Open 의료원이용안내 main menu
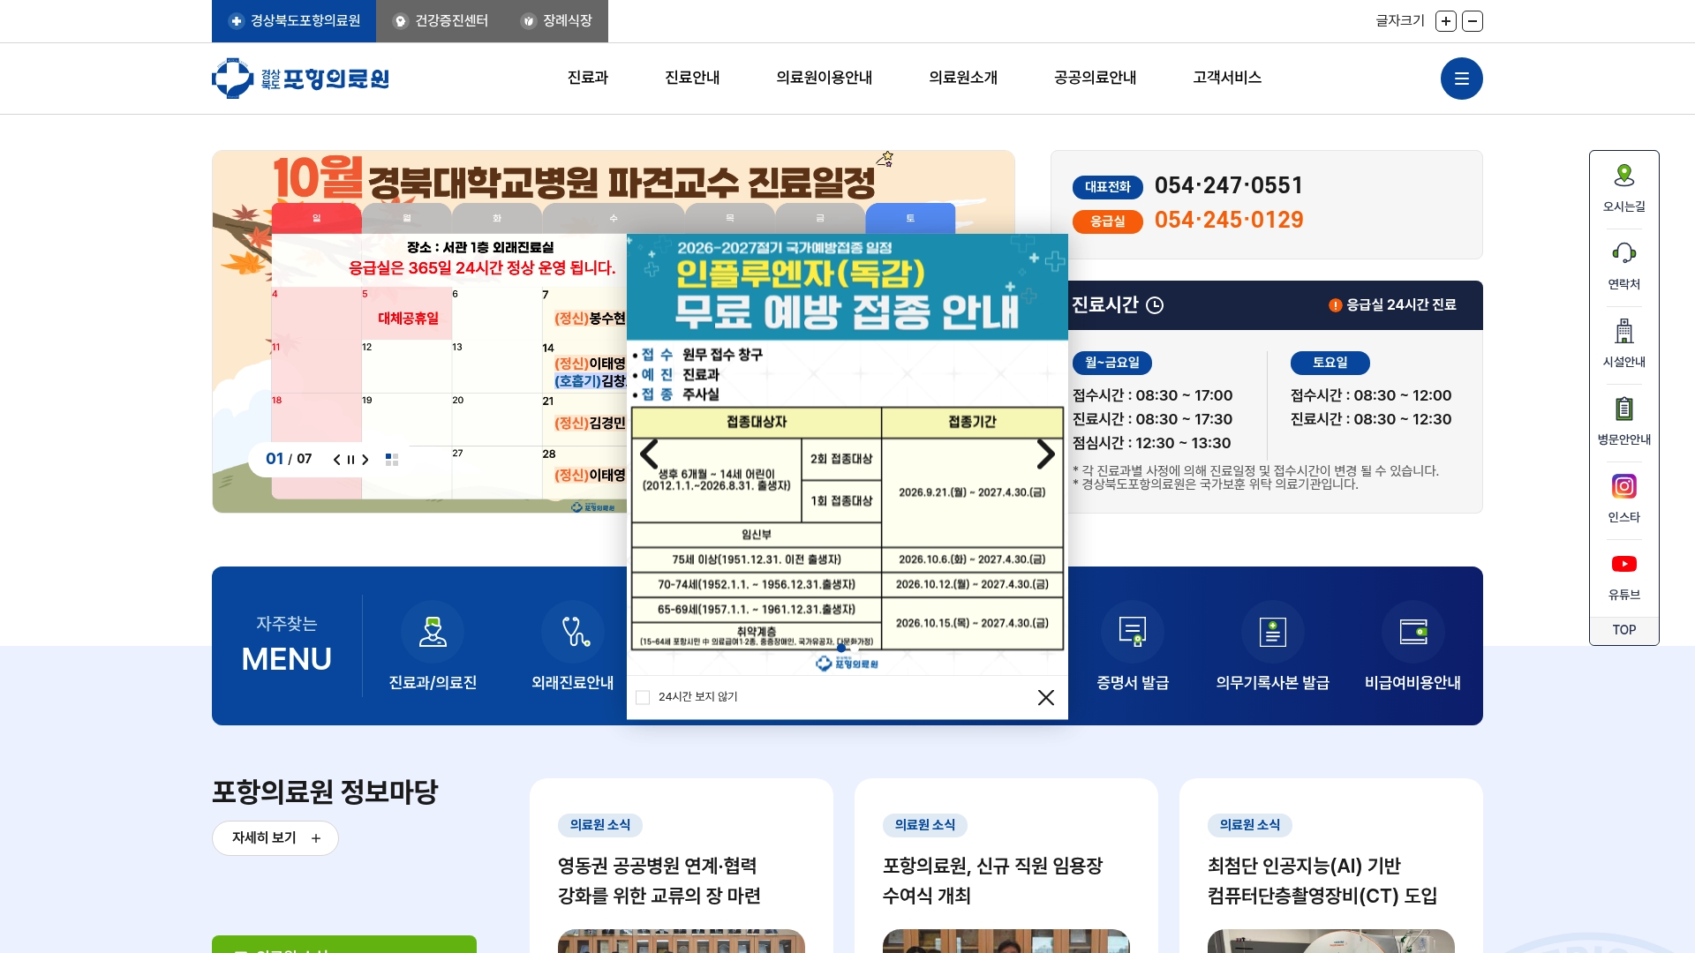 (x=825, y=78)
